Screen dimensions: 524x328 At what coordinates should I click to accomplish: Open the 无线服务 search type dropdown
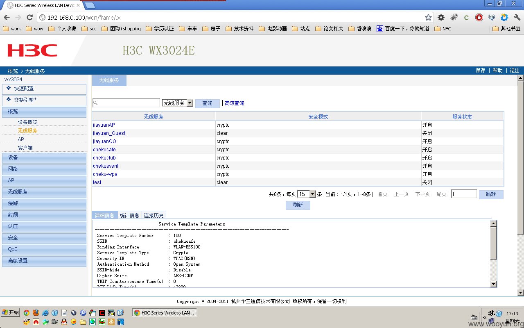pyautogui.click(x=177, y=103)
